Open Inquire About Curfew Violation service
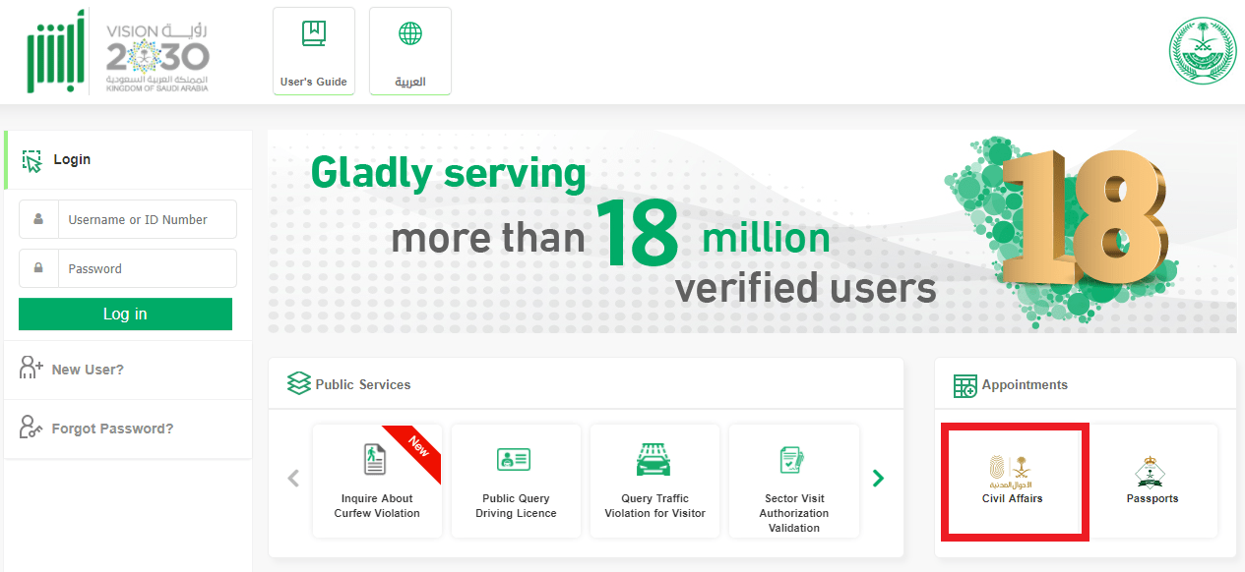This screenshot has height=572, width=1245. (377, 481)
